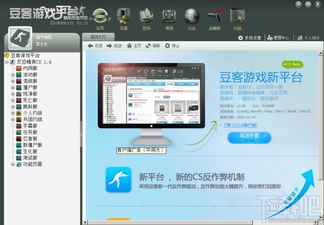Open the 下载 [CS1.6客户端] link
Screen dimensions: 324x225
coord(240,125)
